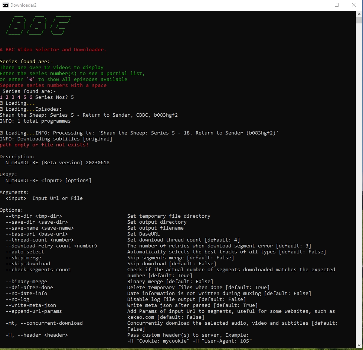Click "Set temporary file directory" description

[x=169, y=216]
